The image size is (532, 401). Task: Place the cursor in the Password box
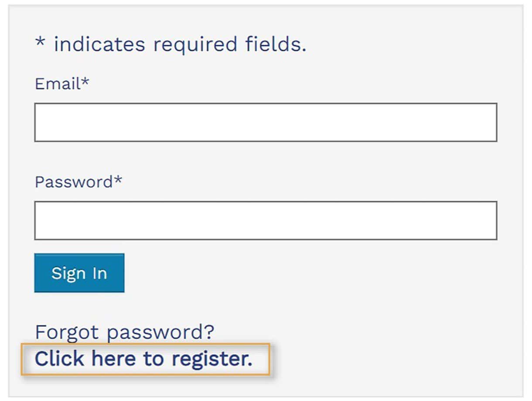(x=266, y=220)
